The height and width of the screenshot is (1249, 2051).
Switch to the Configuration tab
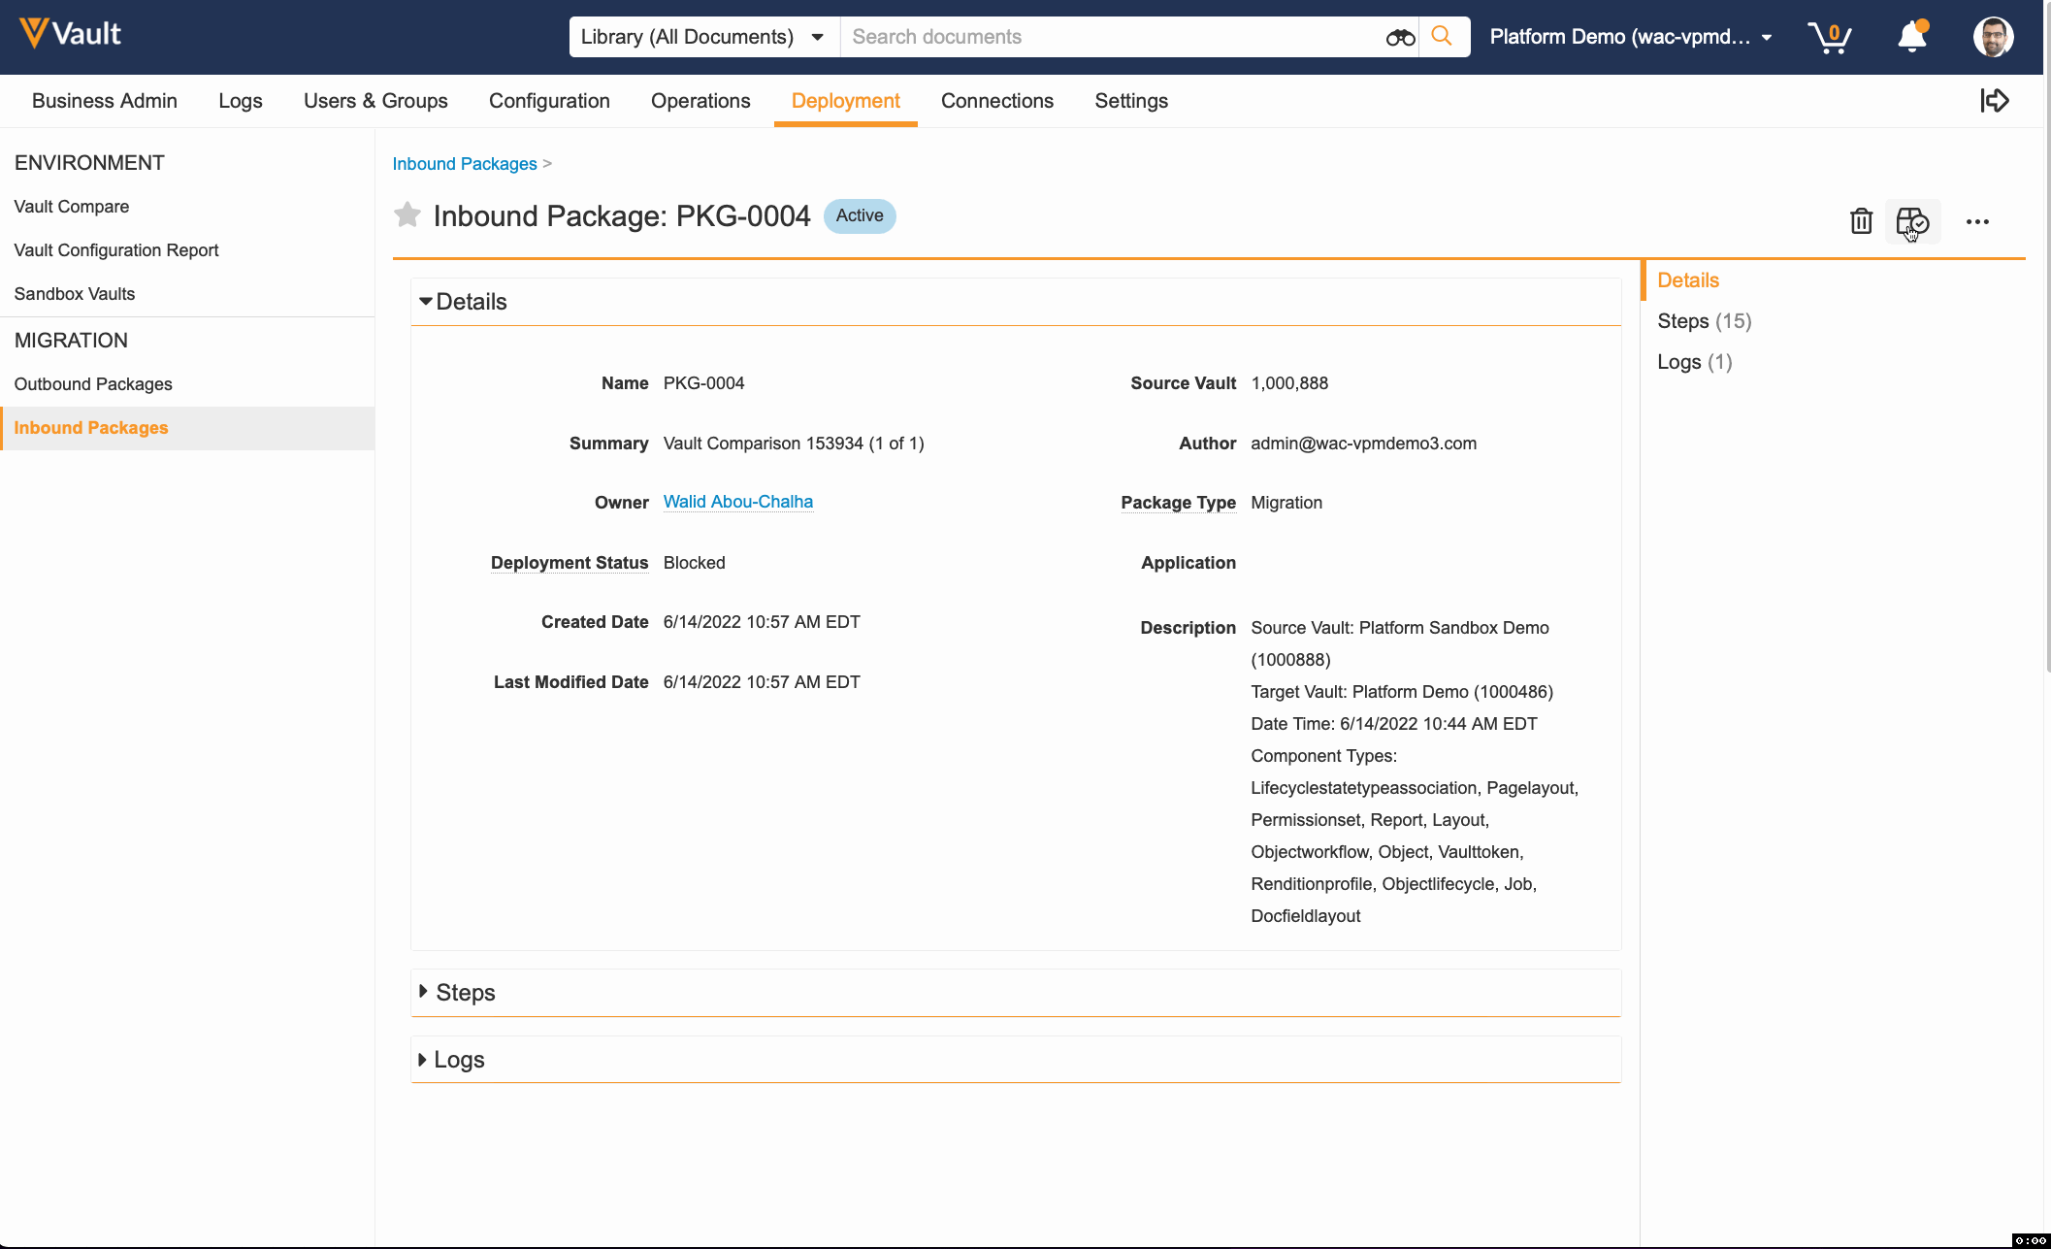(549, 101)
